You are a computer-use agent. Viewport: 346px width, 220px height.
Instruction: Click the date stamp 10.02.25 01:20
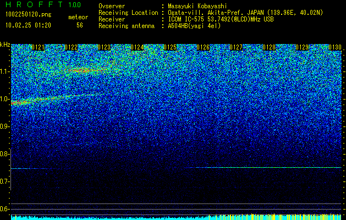pyautogui.click(x=28, y=25)
